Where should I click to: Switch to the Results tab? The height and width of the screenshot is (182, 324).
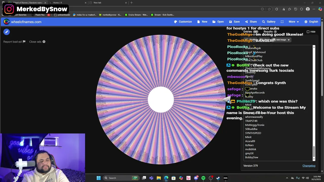[x=270, y=32]
